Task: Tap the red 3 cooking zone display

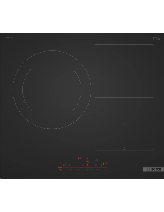Action: (x=79, y=157)
